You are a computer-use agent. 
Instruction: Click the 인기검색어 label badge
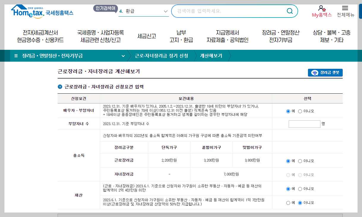[x=106, y=8]
